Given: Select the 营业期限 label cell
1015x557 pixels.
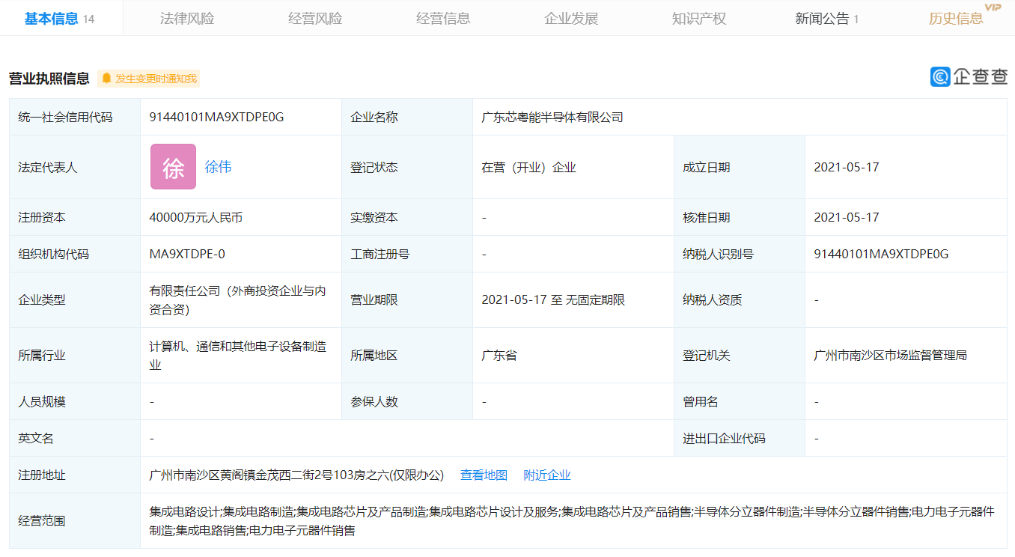Looking at the screenshot, I should click(407, 299).
